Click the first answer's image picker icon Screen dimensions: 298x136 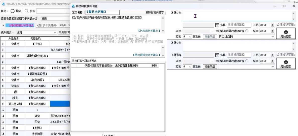click(217, 25)
